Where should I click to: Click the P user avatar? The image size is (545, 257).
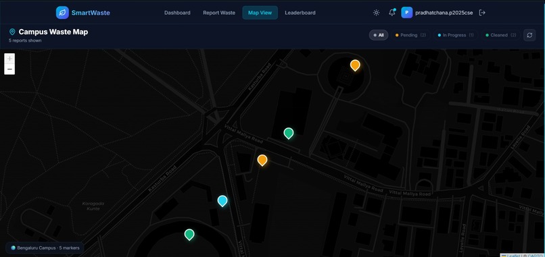tap(406, 13)
